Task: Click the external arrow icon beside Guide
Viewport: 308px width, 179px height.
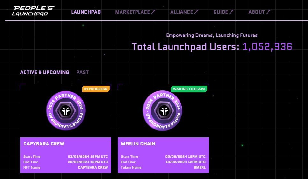Action: tap(231, 12)
